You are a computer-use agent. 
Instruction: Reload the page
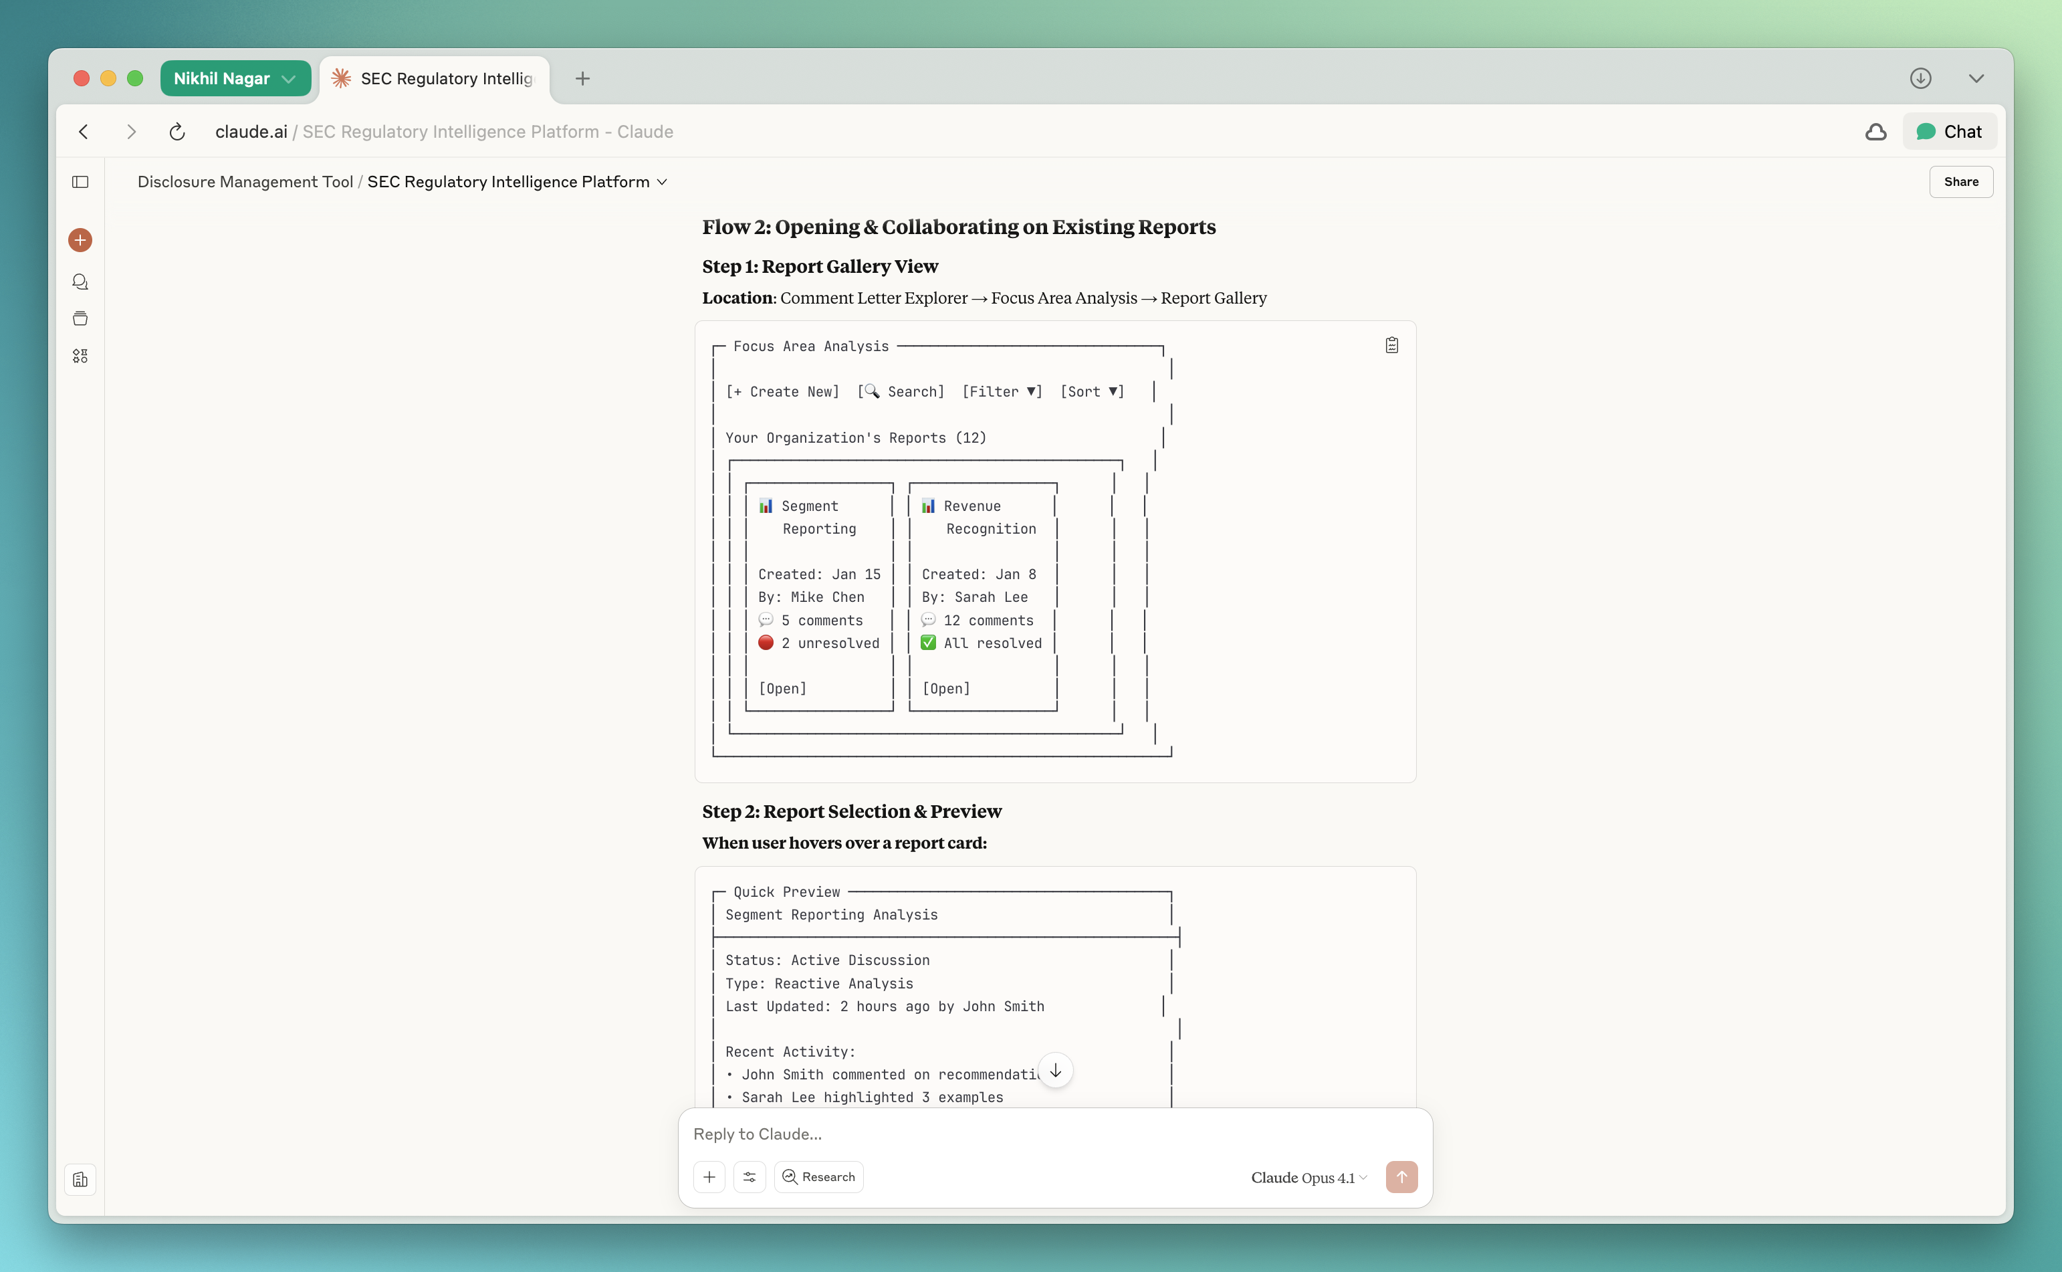point(177,132)
